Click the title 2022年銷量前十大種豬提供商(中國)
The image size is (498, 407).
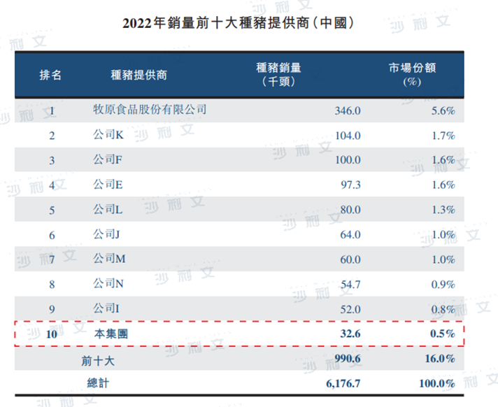coord(239,23)
